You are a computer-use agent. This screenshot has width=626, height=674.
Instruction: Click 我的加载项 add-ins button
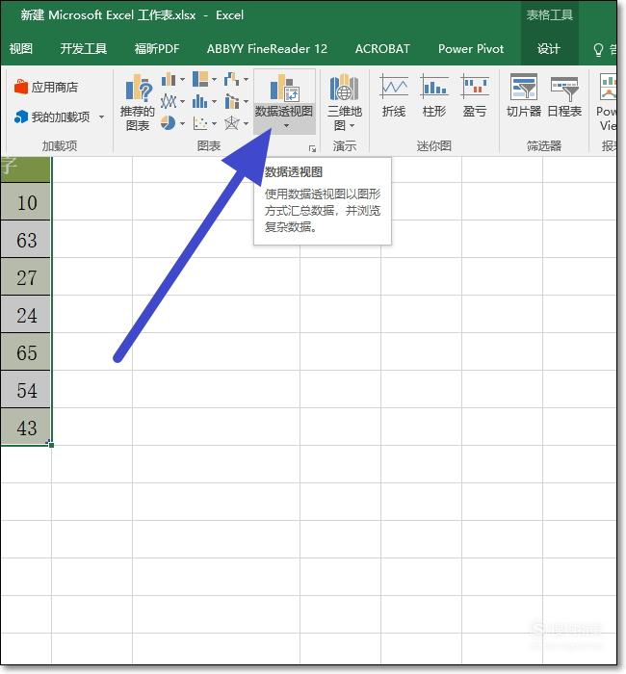pos(52,117)
